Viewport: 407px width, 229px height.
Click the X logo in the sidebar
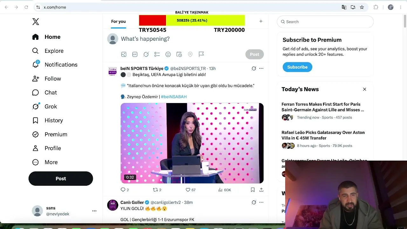point(36,22)
